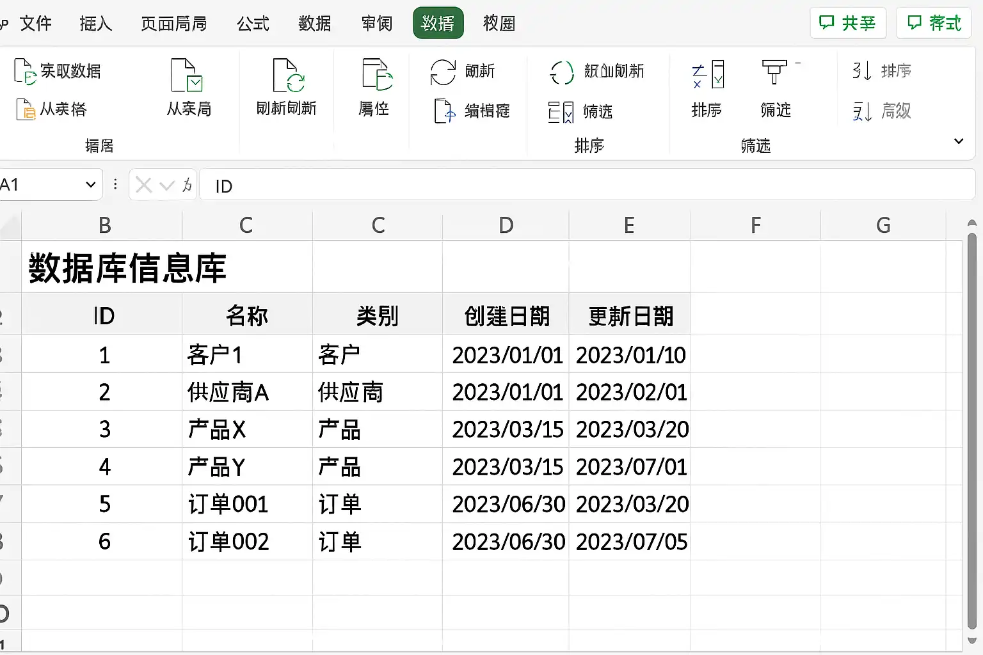
Task: Open the Name Box dropdown arrow
Action: 90,185
